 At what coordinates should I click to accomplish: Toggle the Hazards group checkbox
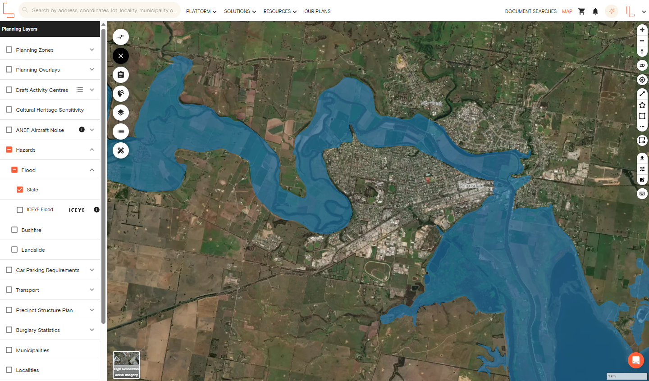9,150
